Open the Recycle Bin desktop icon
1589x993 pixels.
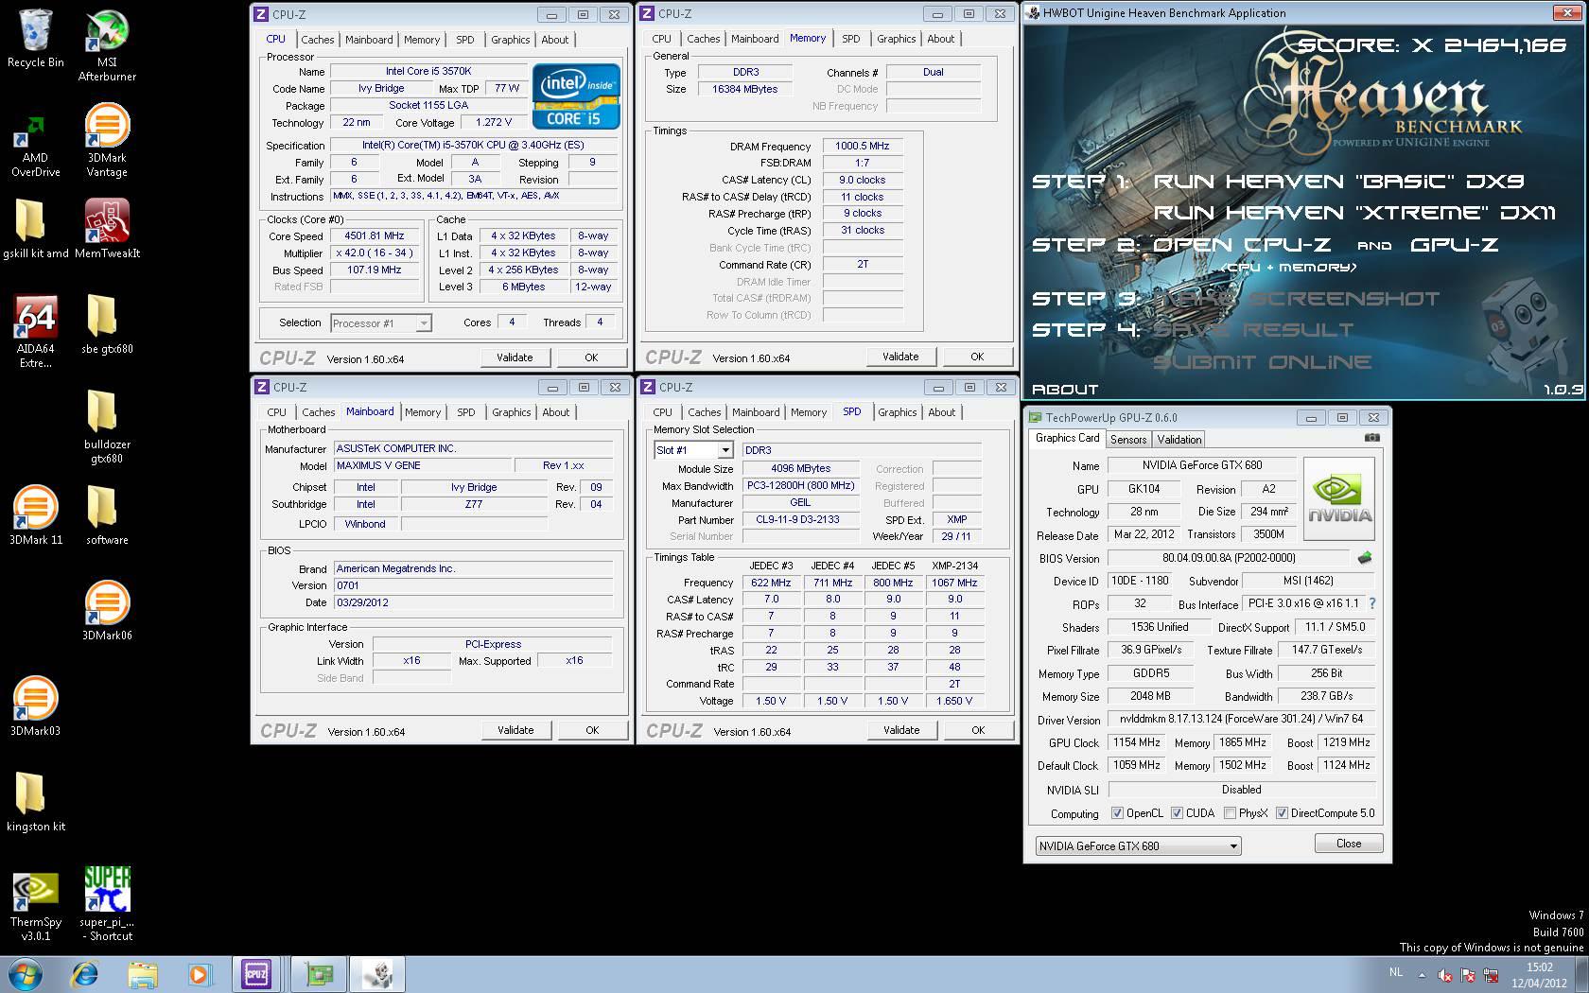[35, 38]
